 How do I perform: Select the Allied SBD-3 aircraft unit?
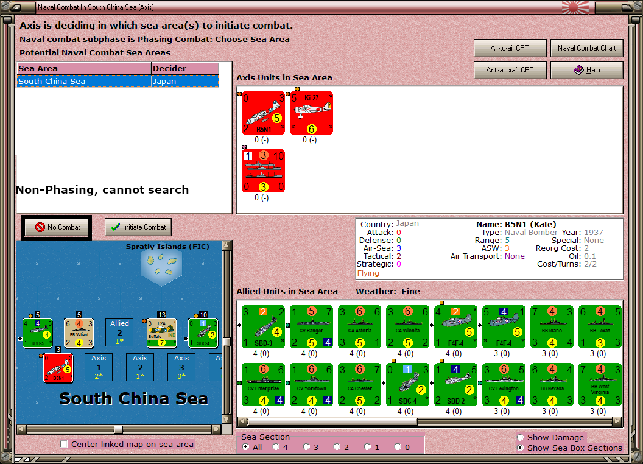pos(263,327)
